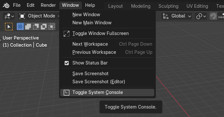Choose Subtract selection mode icon

click(x=36, y=26)
